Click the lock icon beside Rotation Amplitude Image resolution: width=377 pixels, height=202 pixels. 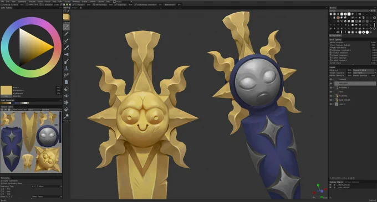coord(330,50)
